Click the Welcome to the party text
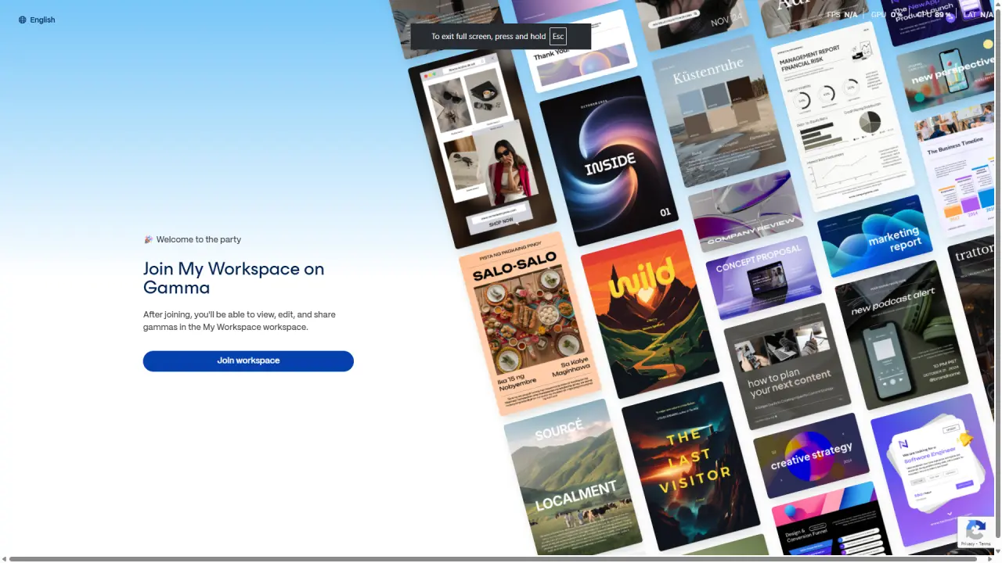 [x=199, y=239]
